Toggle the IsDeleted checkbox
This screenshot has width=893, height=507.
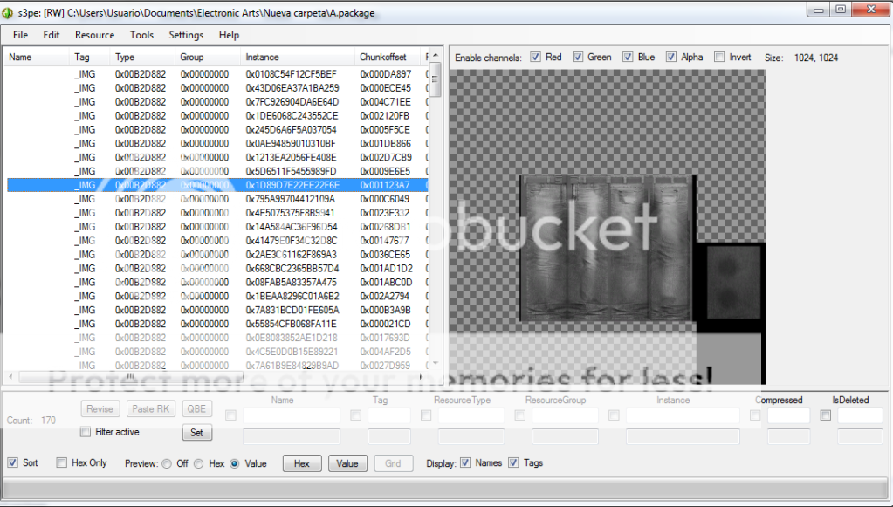pyautogui.click(x=826, y=415)
